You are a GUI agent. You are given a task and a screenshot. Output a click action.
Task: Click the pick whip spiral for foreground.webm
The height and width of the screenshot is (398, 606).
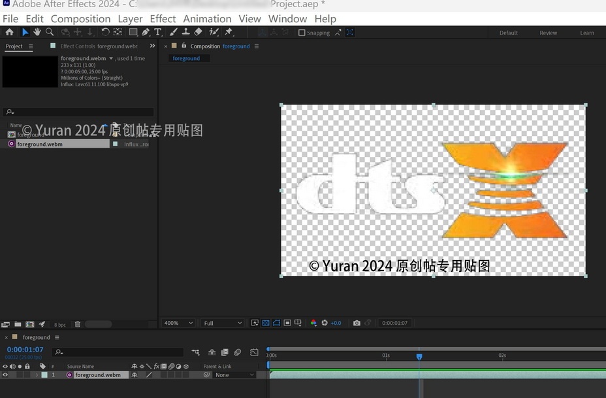[207, 374]
